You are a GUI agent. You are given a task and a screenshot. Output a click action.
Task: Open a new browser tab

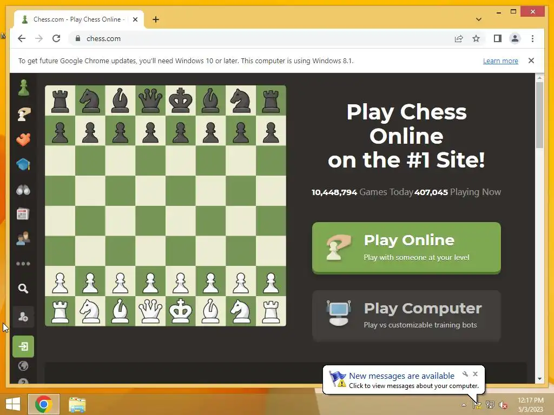(156, 19)
